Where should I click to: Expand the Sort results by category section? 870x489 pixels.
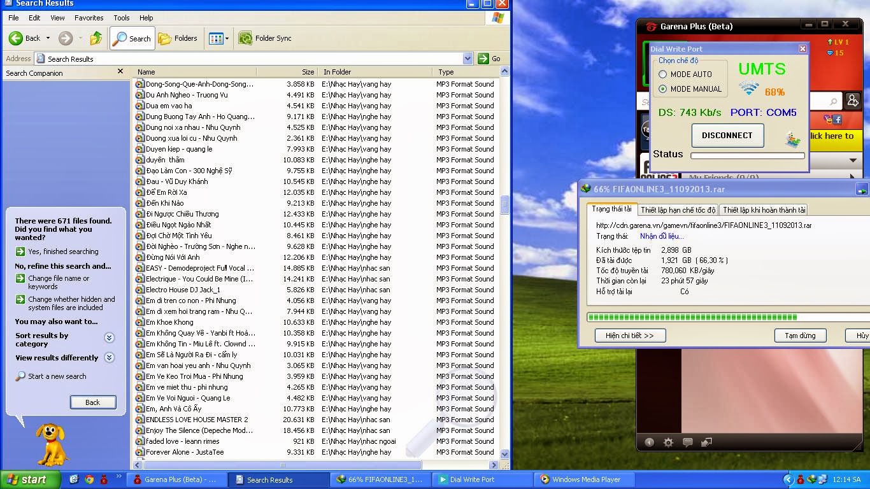tap(109, 337)
